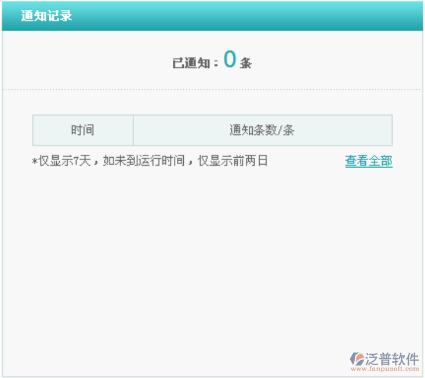This screenshot has height=378, width=425.
Task: Click the 通知条数/条 column header
Action: [x=263, y=130]
